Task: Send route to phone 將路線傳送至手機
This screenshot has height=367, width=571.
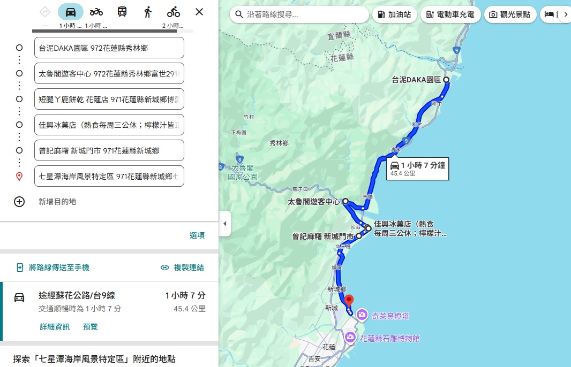Action: (53, 267)
